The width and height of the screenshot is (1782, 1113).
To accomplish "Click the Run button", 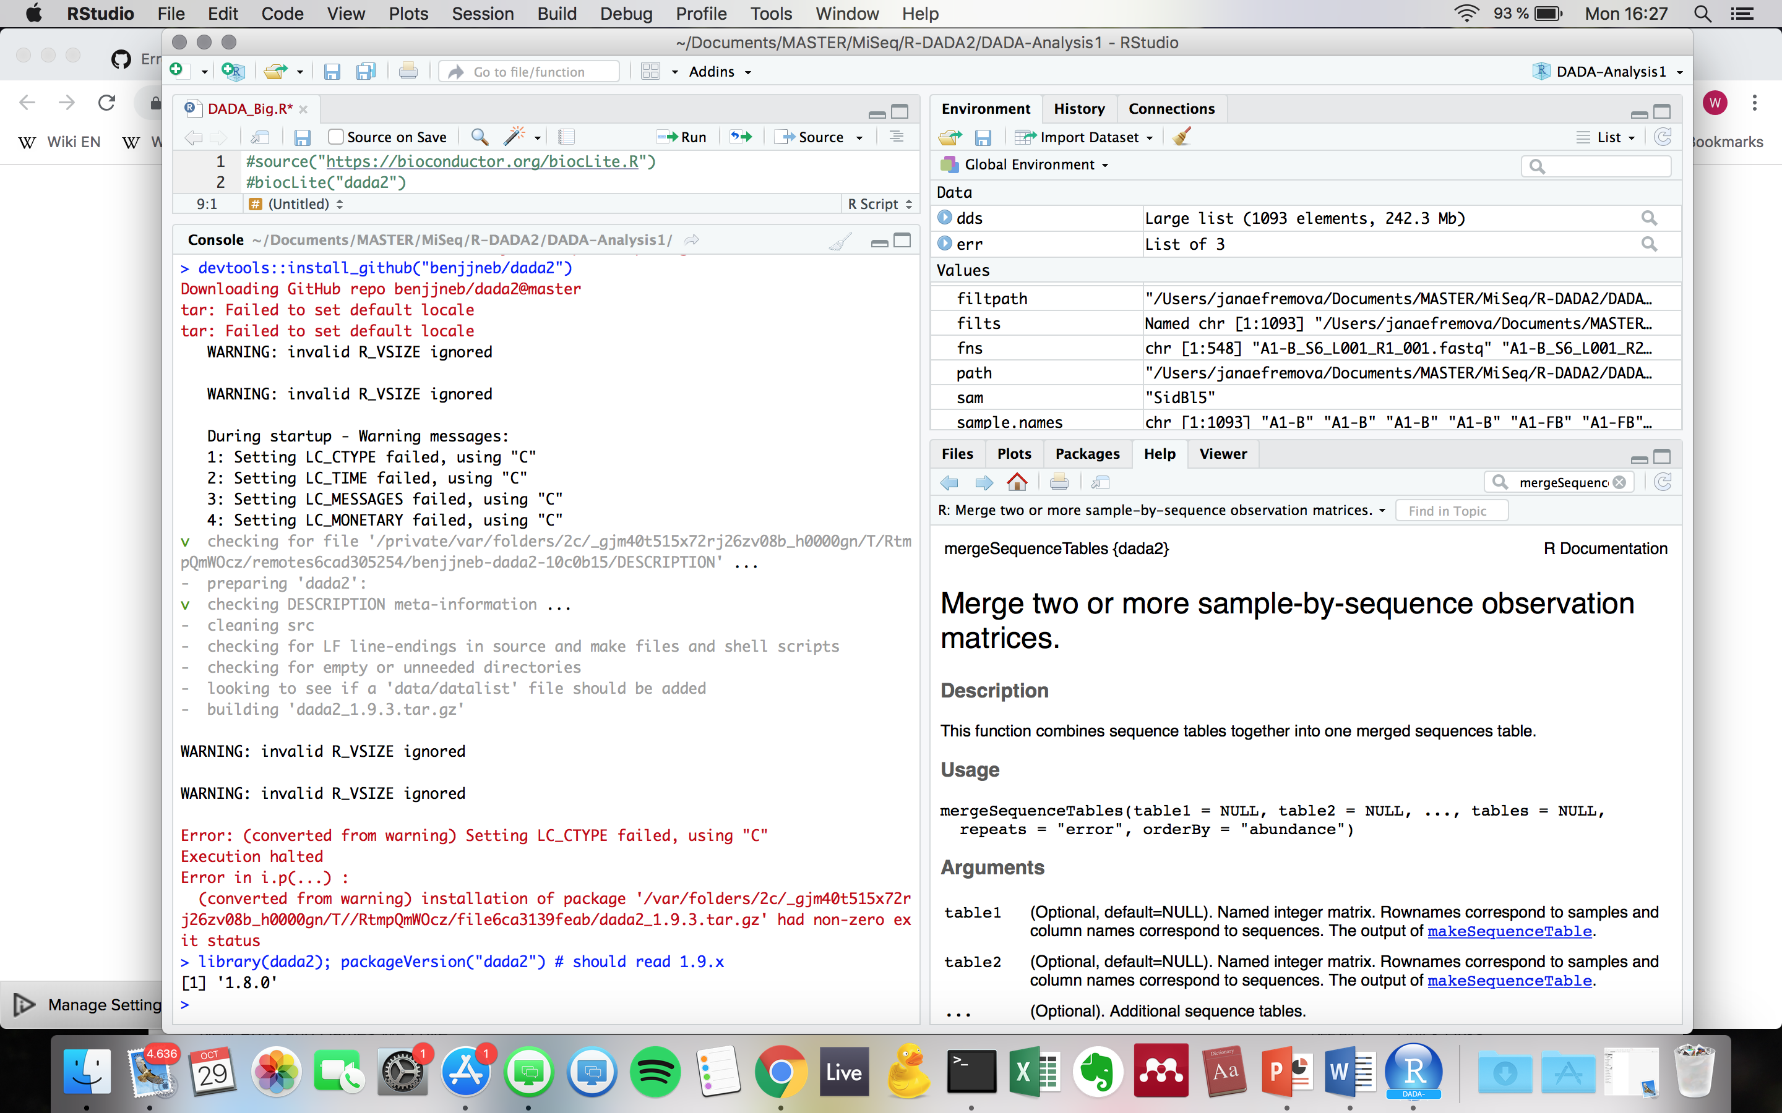I will (682, 137).
